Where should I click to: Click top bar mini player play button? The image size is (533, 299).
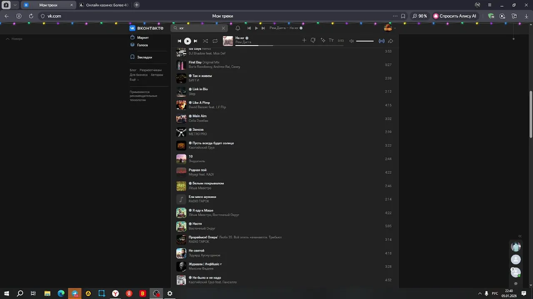coord(256,28)
